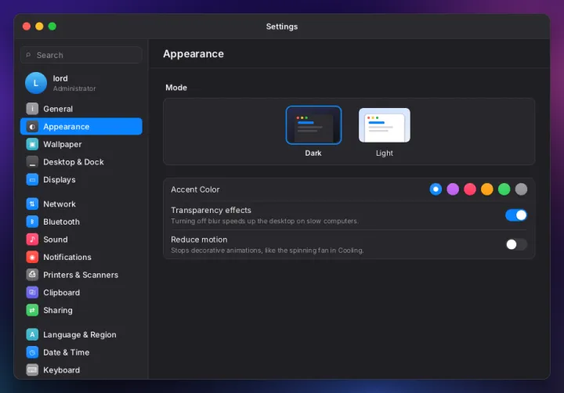Choose blue accent color
Screen dimensions: 564x393
click(436, 189)
